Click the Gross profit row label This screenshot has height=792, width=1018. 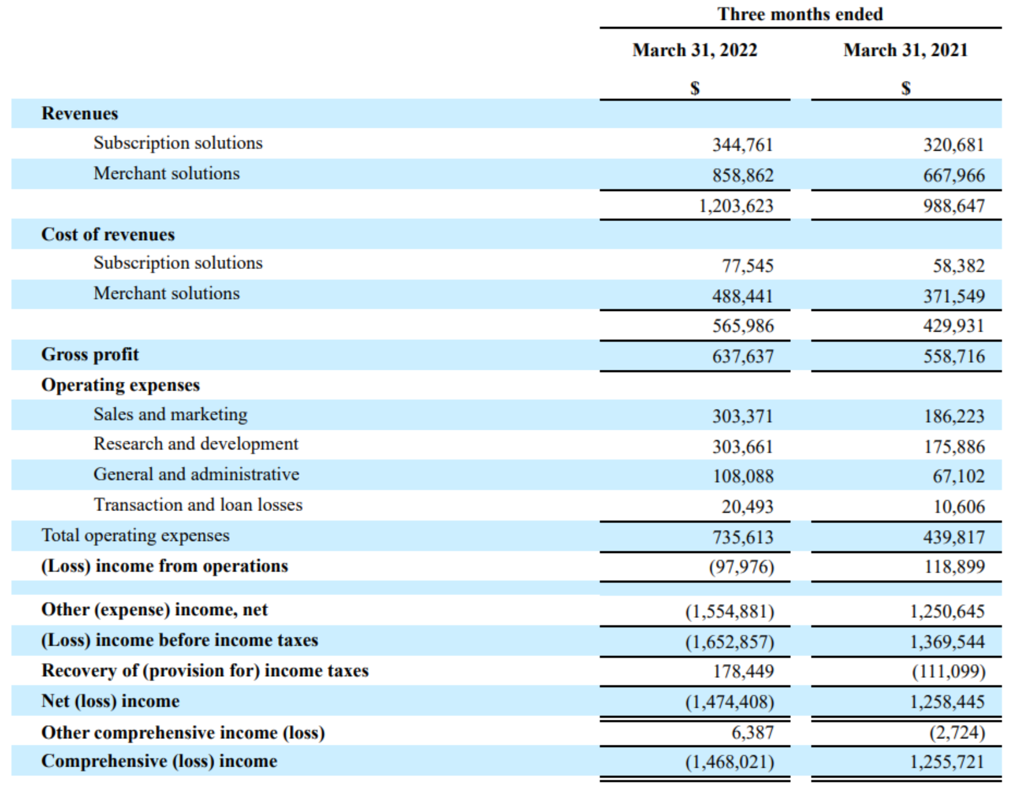pyautogui.click(x=90, y=355)
